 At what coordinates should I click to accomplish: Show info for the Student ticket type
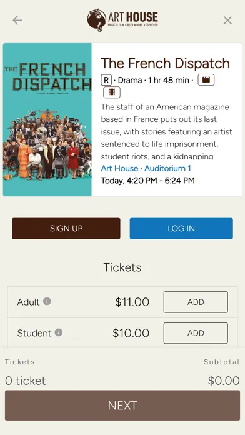[59, 332]
